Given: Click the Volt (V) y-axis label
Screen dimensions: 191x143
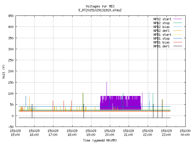Looking at the screenshot, I should tap(4, 71).
